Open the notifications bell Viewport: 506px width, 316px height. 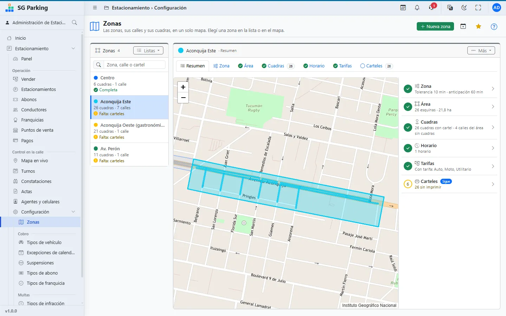417,8
